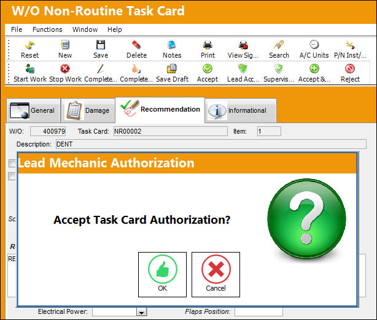This screenshot has width=377, height=320.
Task: Switch to the Informational tab
Action: tap(241, 110)
